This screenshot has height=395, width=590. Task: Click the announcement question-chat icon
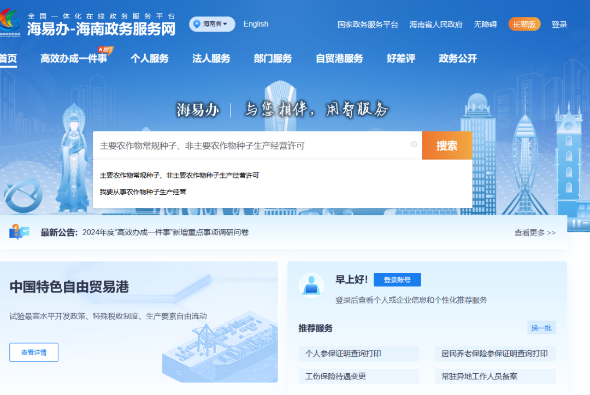pyautogui.click(x=19, y=232)
